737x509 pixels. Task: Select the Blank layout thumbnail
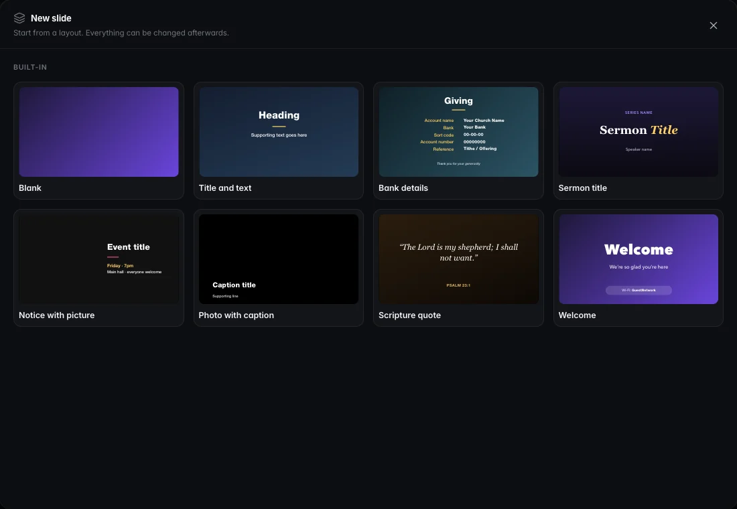(x=98, y=132)
